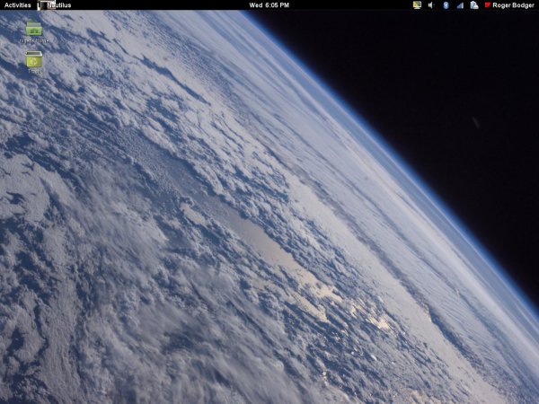
Task: Open the display/accessibility status icon
Action: tap(417, 4)
